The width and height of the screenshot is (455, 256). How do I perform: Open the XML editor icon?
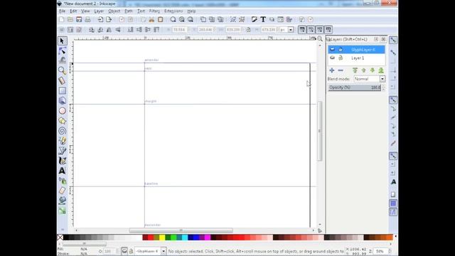(280, 19)
